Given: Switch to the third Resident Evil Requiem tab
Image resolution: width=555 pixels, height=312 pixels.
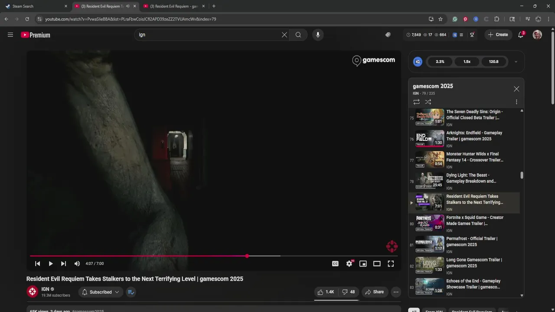Looking at the screenshot, I should [174, 6].
